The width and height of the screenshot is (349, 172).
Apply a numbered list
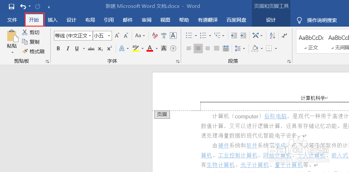coord(203,36)
